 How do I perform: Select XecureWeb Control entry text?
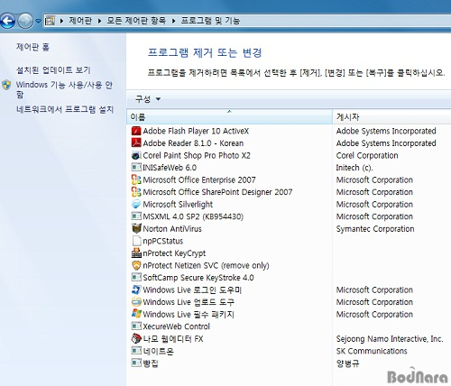176,326
